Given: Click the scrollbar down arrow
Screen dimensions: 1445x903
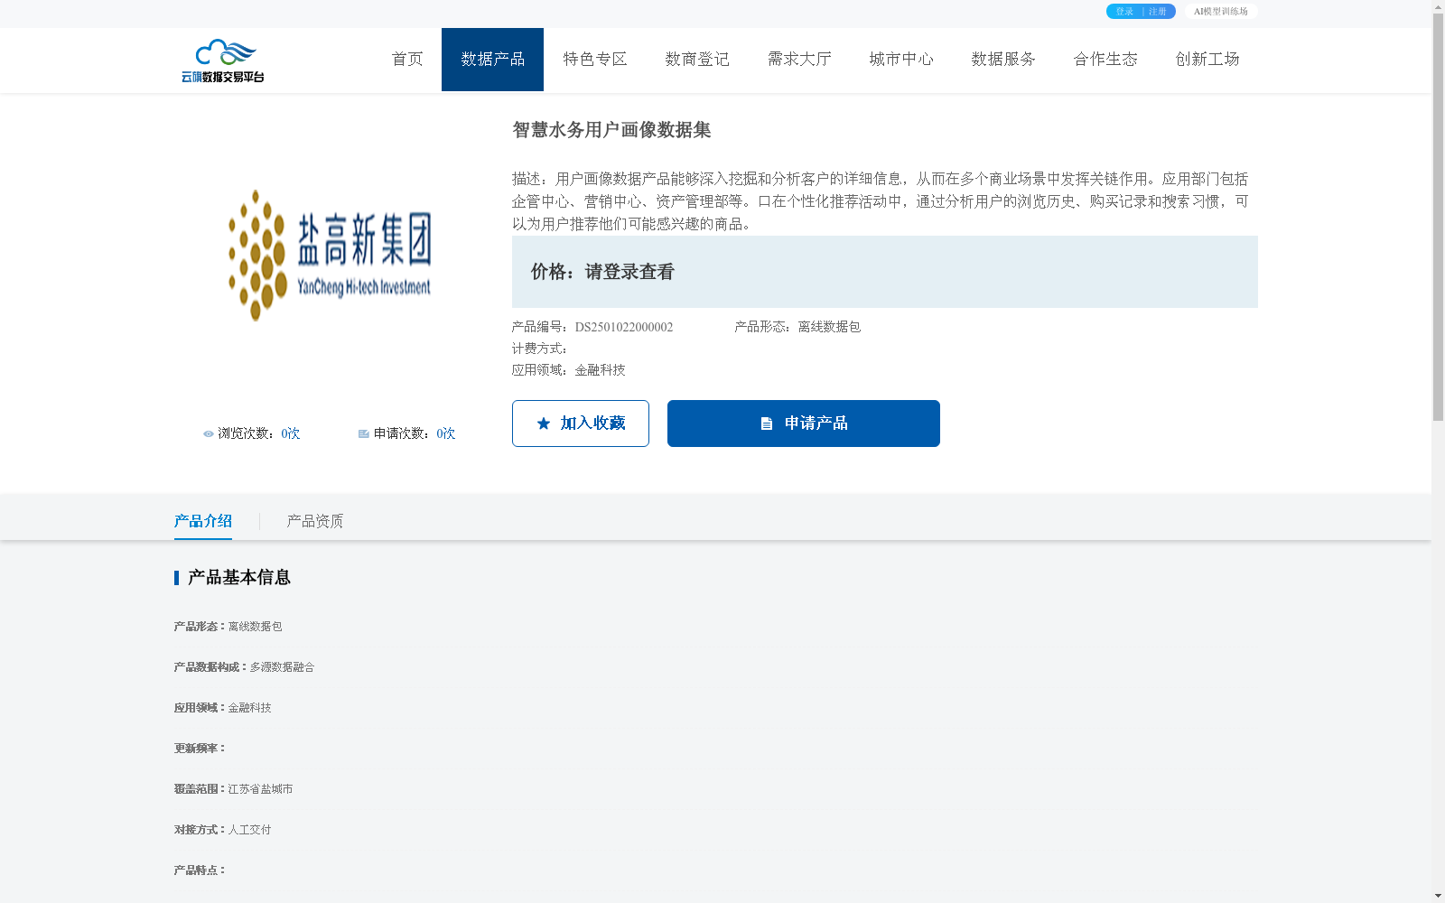Looking at the screenshot, I should pos(1438,896).
